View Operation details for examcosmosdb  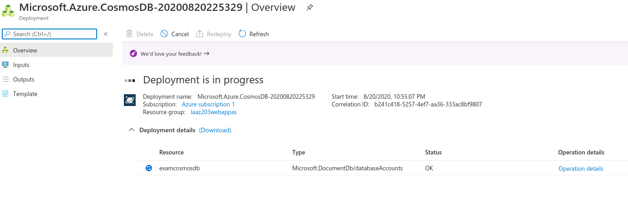click(x=581, y=168)
